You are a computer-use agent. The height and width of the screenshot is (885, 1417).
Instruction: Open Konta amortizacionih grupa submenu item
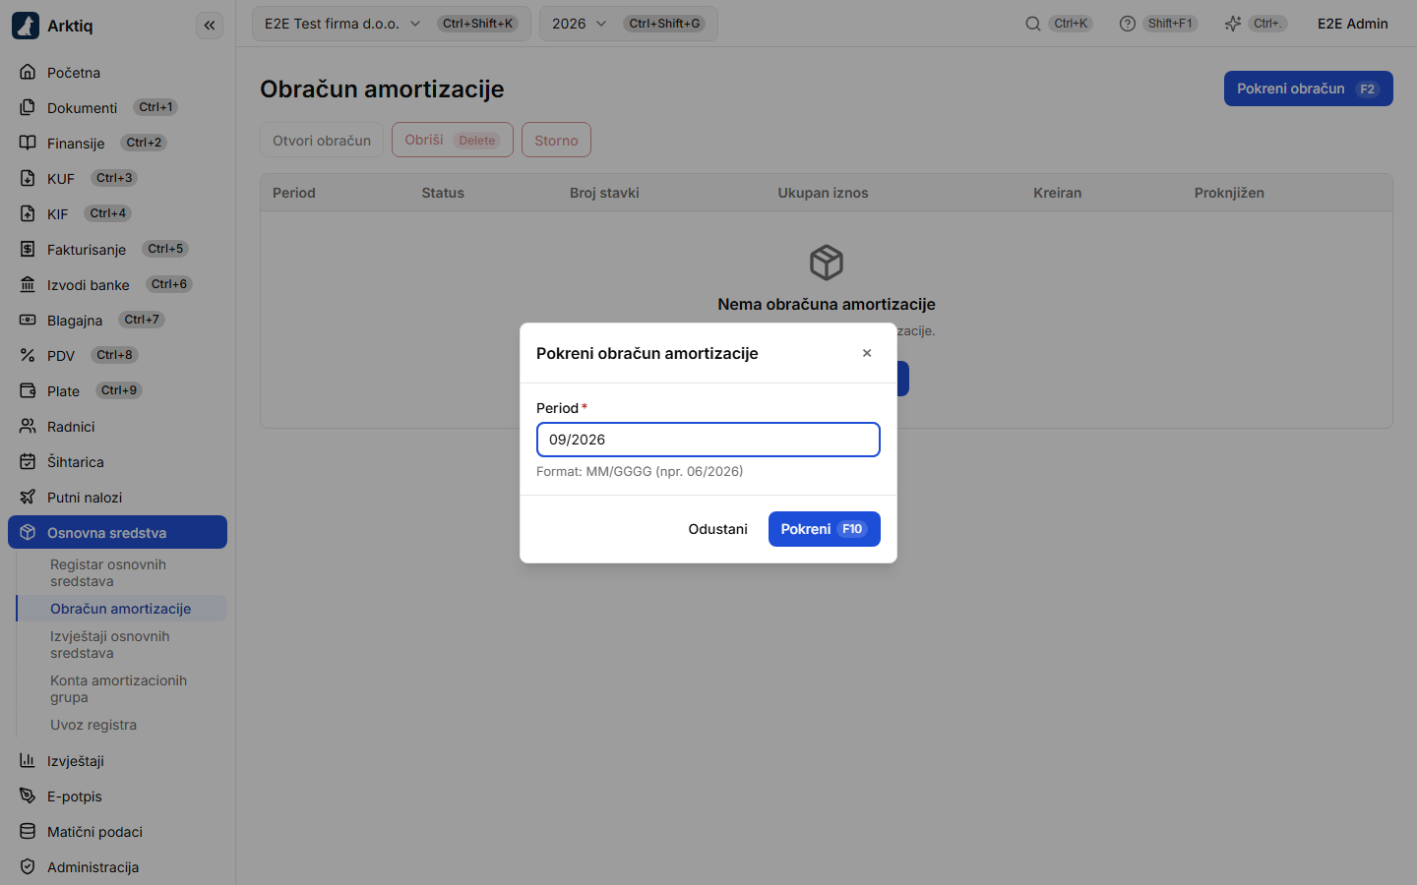(121, 688)
